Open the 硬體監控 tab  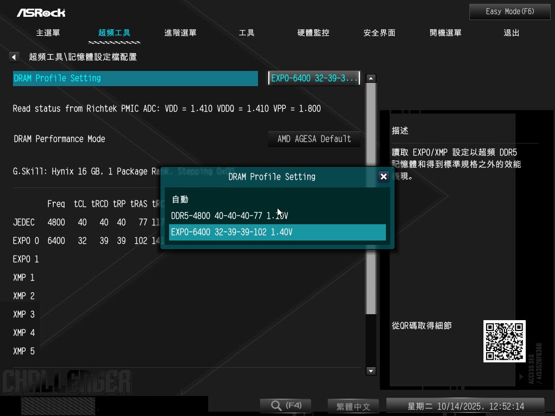click(x=313, y=32)
